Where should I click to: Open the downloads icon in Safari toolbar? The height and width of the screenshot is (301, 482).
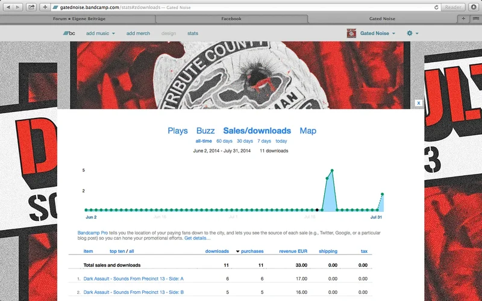coord(474,7)
